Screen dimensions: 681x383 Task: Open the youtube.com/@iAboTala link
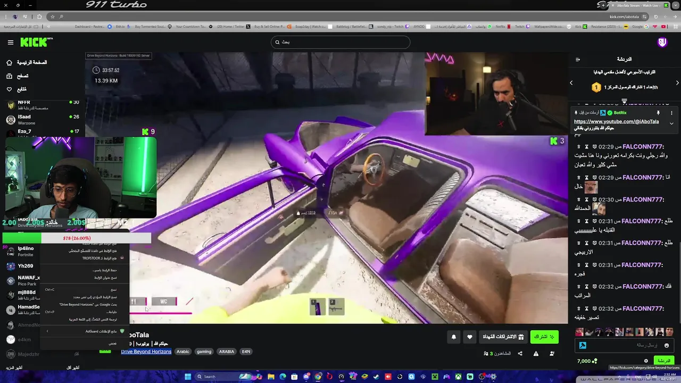616,122
